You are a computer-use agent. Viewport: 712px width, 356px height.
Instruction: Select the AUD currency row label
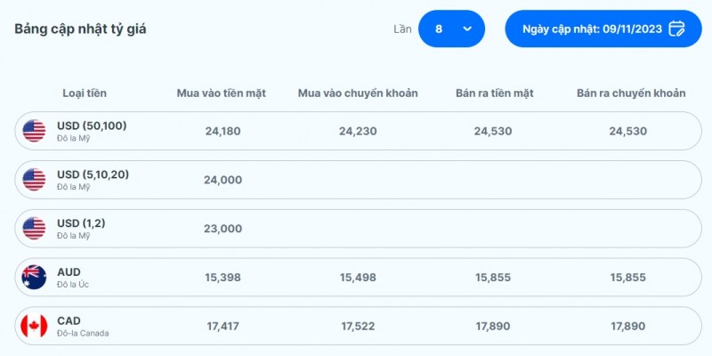point(69,272)
